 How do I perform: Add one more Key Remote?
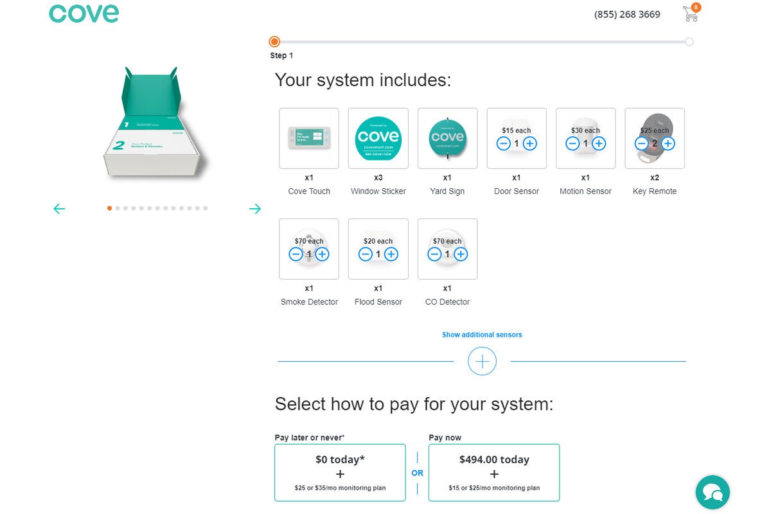coord(668,143)
